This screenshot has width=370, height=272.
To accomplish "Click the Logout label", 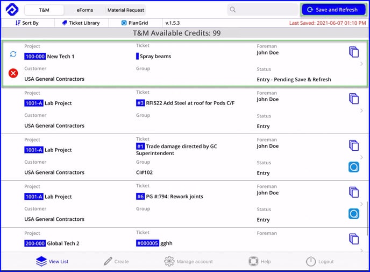I will 326,262.
